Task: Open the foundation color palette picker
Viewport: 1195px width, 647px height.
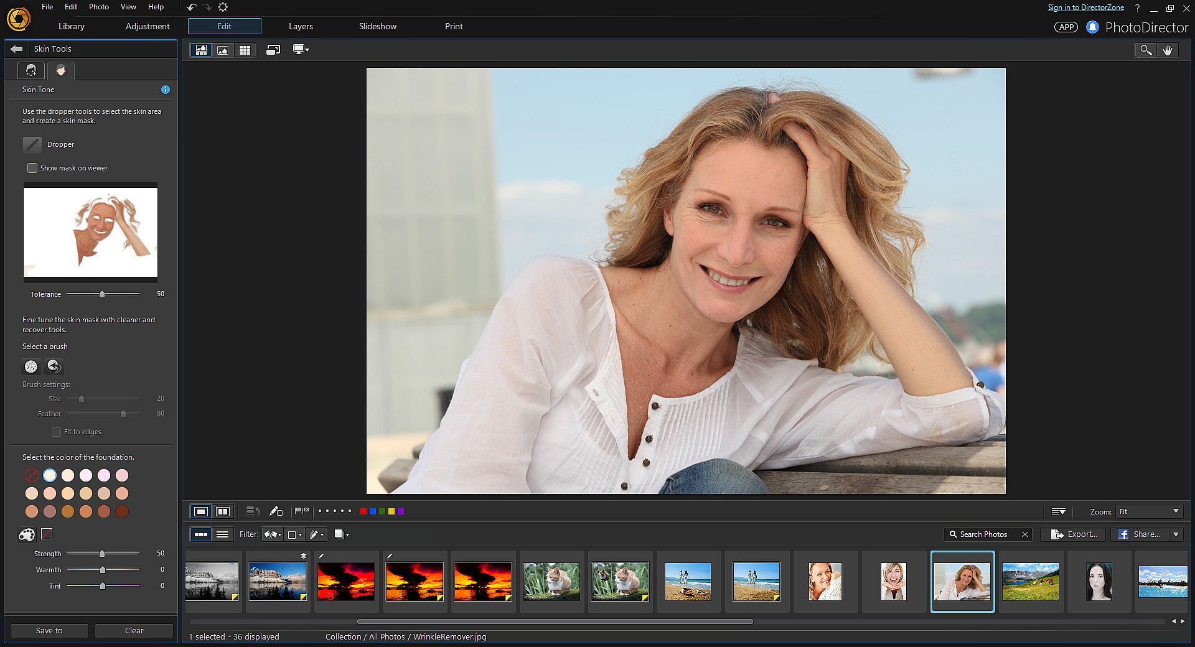Action: pos(26,534)
